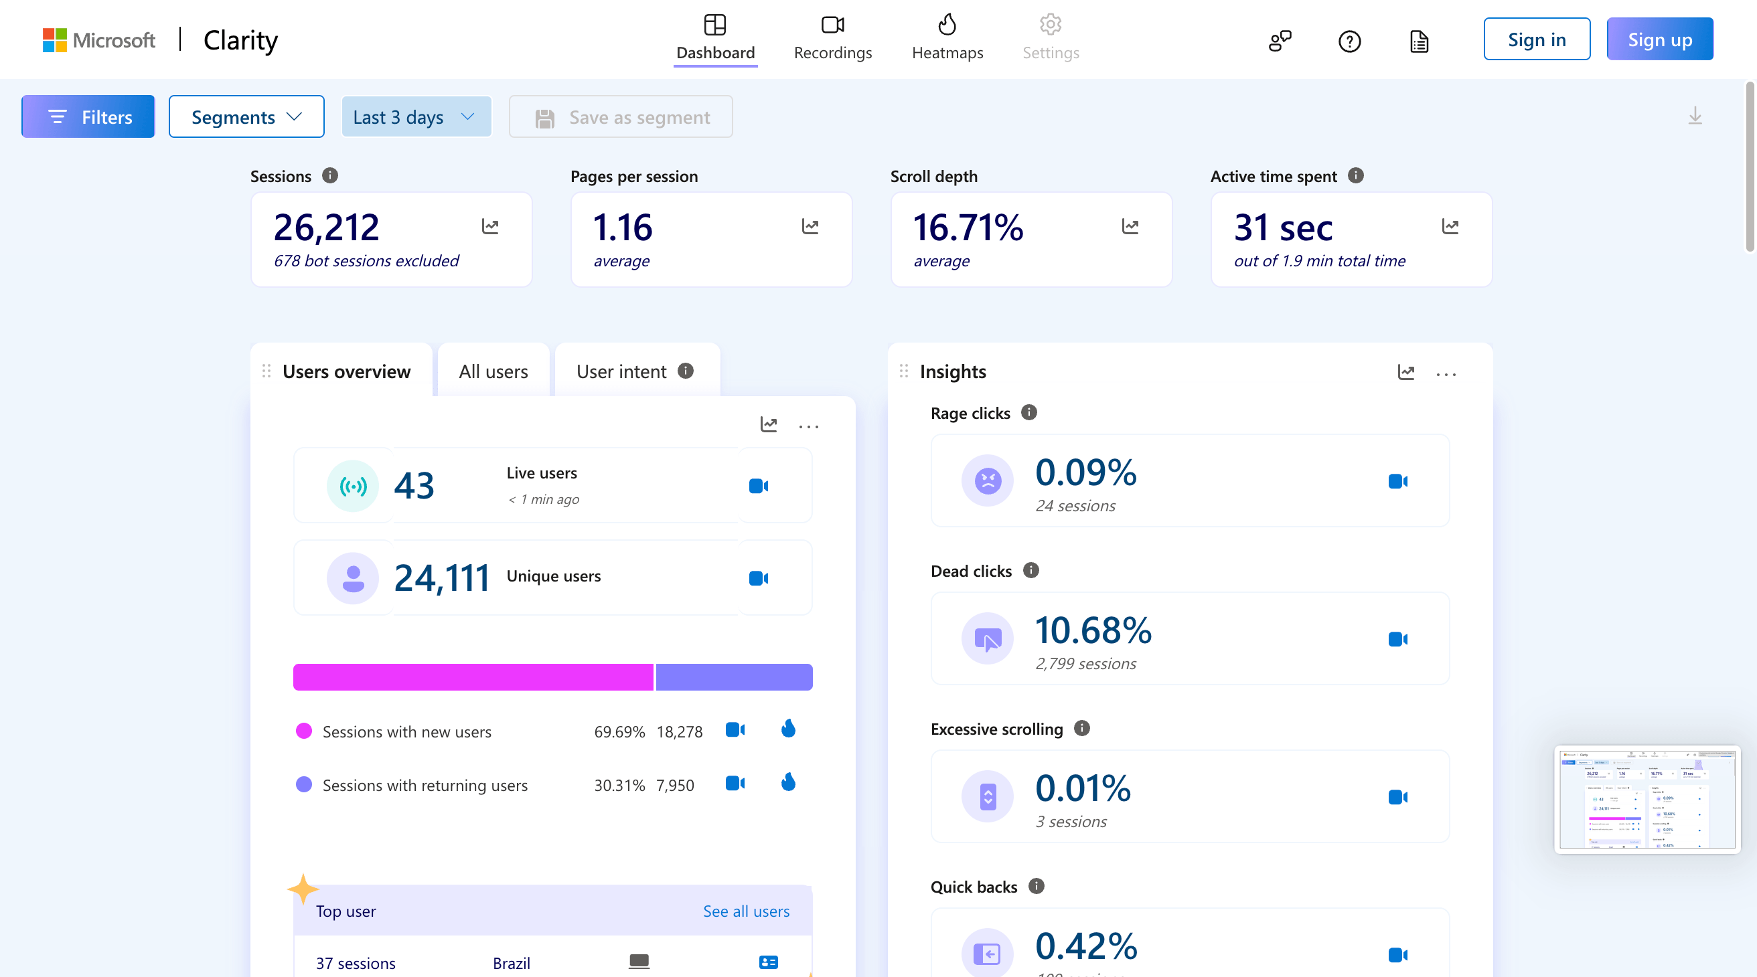Expand the Segments dropdown

pos(246,116)
